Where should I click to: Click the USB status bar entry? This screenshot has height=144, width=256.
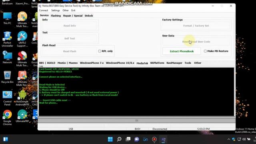click(x=71, y=129)
